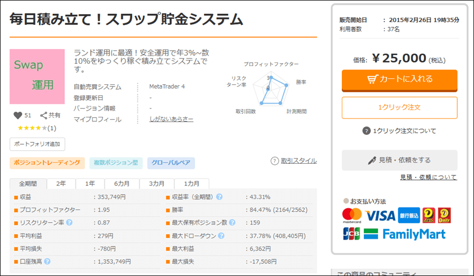Click help icon next to 口座残高
This screenshot has height=276, width=474.
[47, 261]
